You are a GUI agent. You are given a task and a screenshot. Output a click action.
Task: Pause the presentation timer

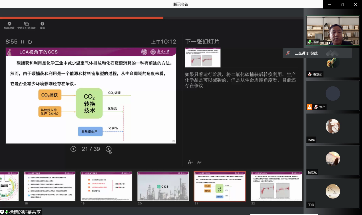[x=23, y=42]
